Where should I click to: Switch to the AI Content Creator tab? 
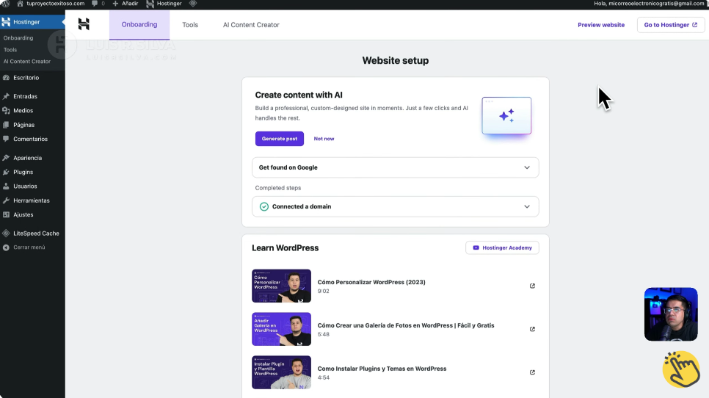251,25
